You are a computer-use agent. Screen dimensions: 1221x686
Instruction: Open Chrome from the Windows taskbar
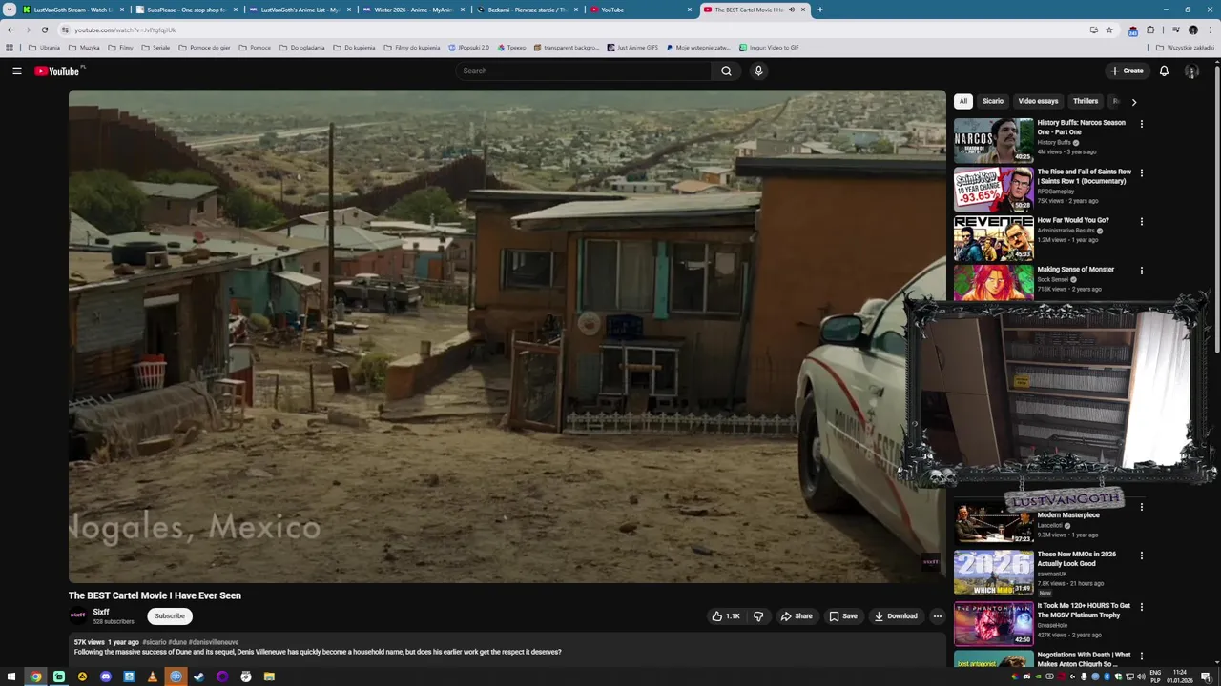tap(35, 676)
